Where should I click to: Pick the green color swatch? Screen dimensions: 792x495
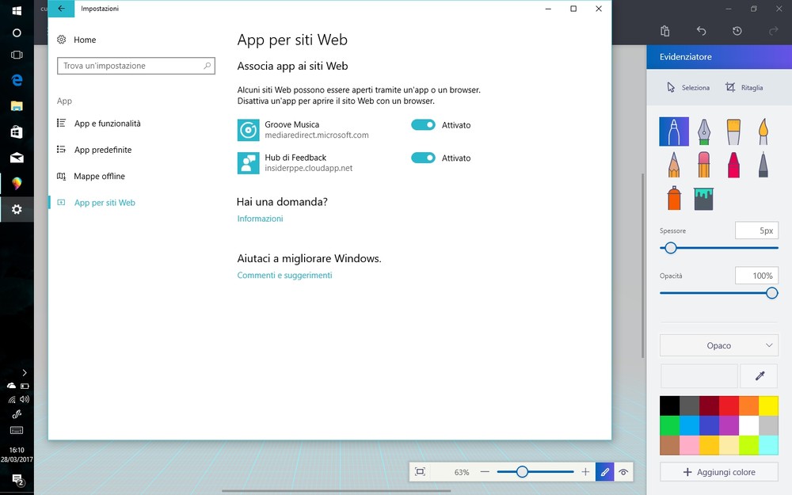[670, 425]
